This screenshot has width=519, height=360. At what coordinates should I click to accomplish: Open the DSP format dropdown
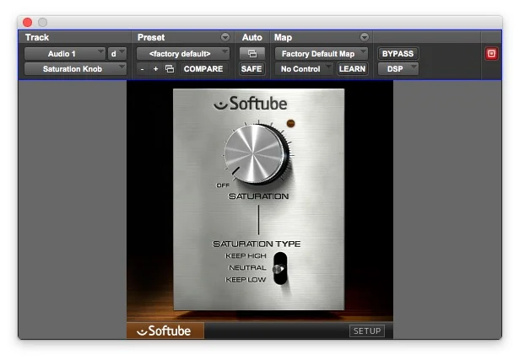398,69
